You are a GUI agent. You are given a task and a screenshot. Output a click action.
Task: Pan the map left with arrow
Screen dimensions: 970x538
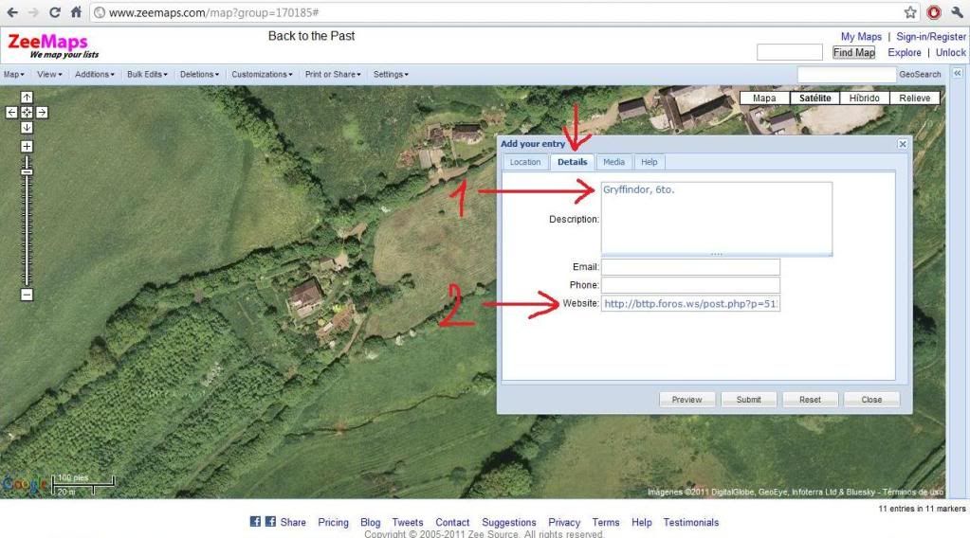coord(12,112)
